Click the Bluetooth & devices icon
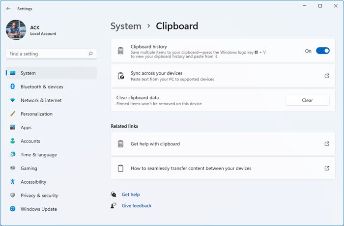 coord(12,87)
